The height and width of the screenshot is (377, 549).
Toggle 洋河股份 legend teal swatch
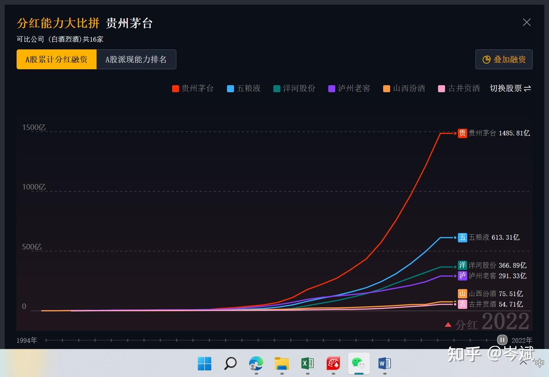(277, 89)
